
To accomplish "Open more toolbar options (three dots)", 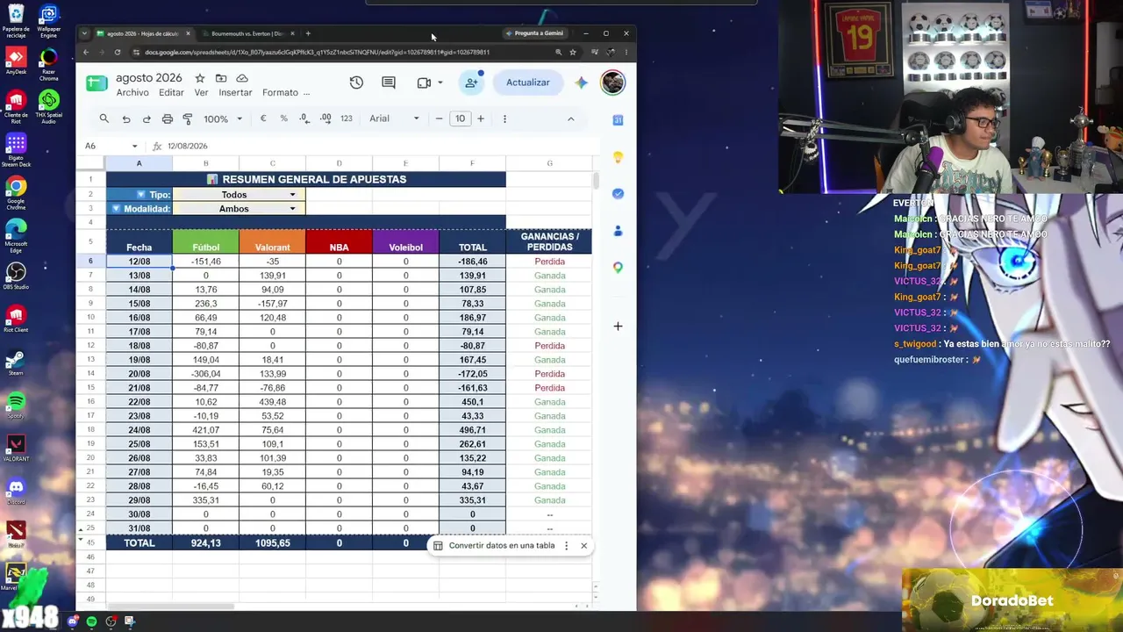I will (x=504, y=118).
